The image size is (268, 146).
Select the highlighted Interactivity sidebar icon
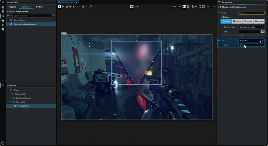pos(3,16)
